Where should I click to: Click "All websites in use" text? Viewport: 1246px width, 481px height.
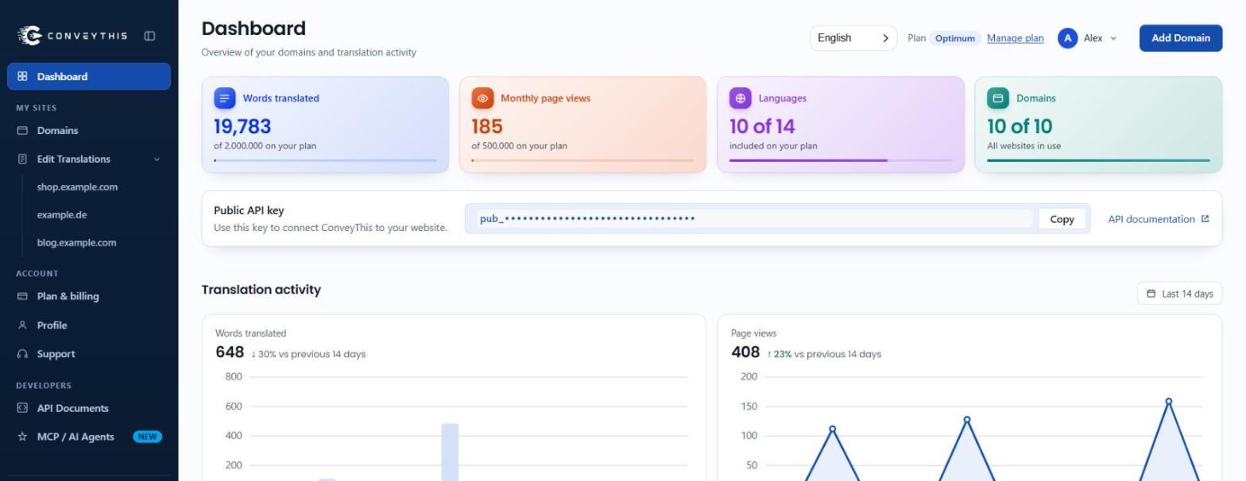tap(1023, 146)
